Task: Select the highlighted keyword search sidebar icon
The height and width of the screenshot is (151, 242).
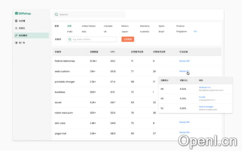Action: pos(16,35)
